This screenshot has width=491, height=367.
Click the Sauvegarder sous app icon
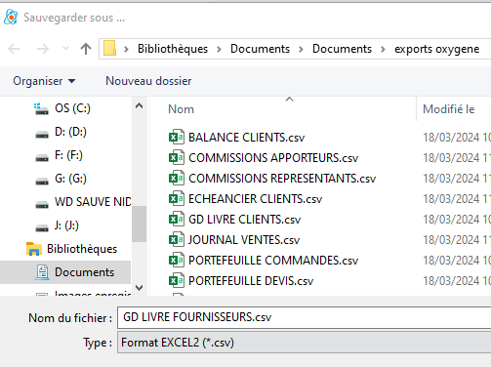(11, 17)
